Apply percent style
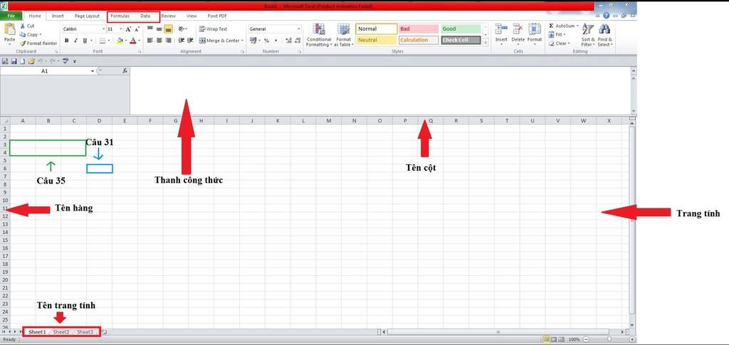 coord(266,41)
